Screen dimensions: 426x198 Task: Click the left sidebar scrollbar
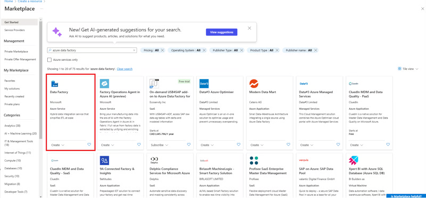pyautogui.click(x=40, y=80)
